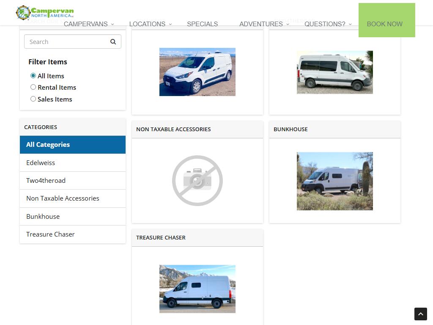Viewport: 433px width, 325px height.
Task: Select the Rental Items filter
Action: coord(33,87)
